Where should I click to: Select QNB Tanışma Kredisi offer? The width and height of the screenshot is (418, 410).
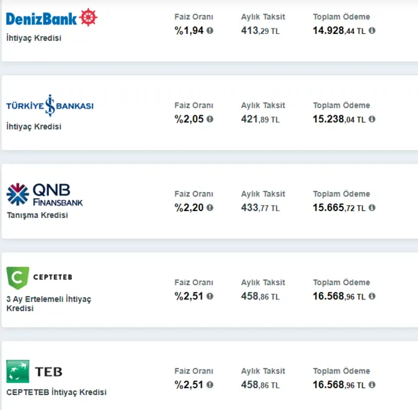(37, 215)
